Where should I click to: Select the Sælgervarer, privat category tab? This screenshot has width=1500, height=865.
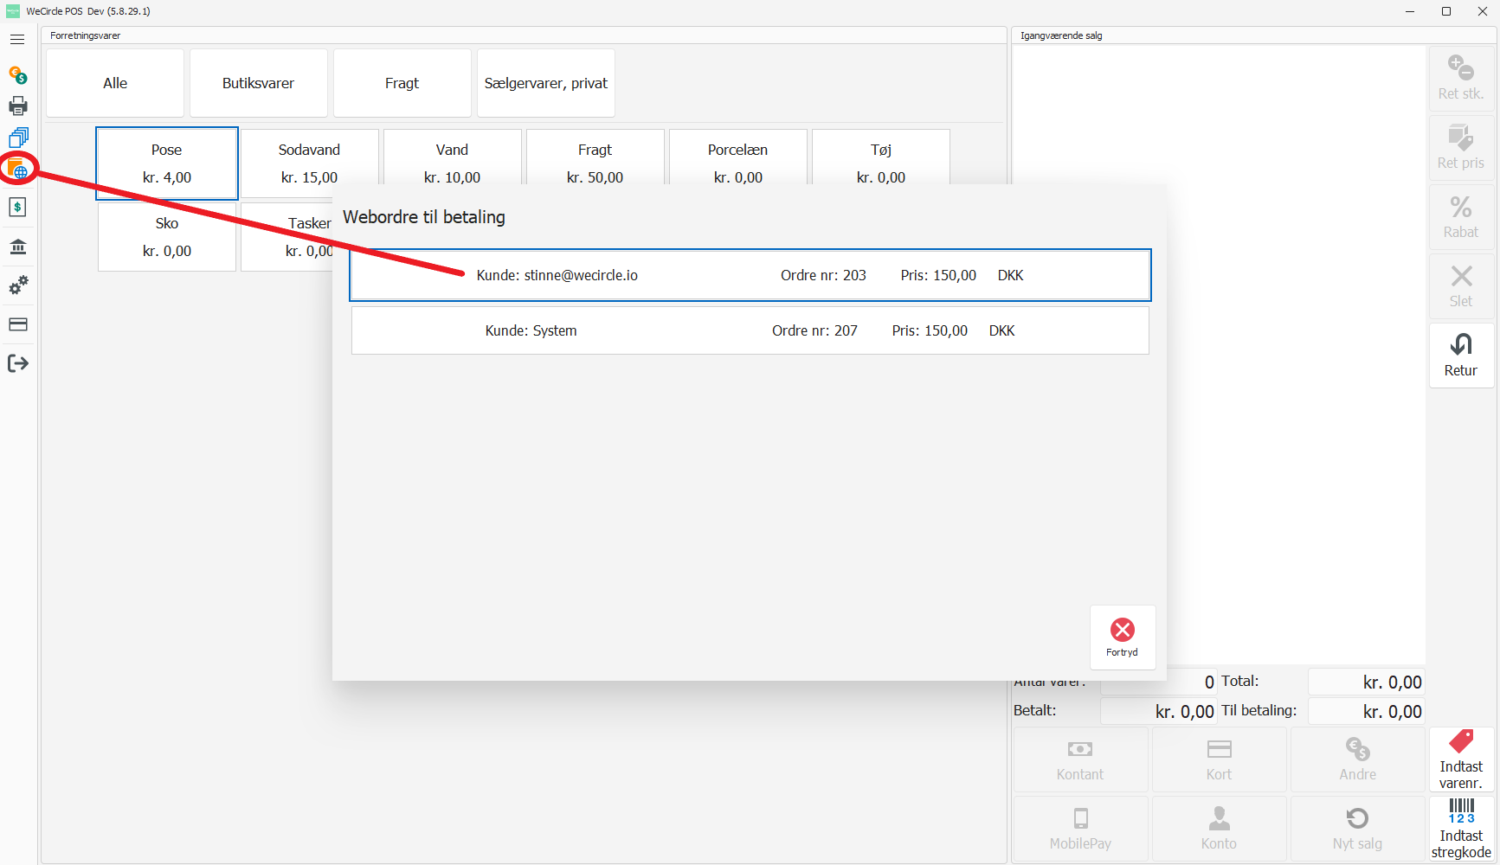coord(545,83)
